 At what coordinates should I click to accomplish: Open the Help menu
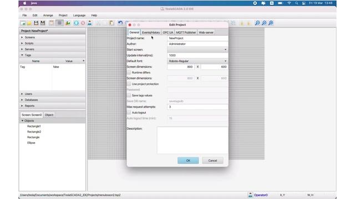(94, 15)
